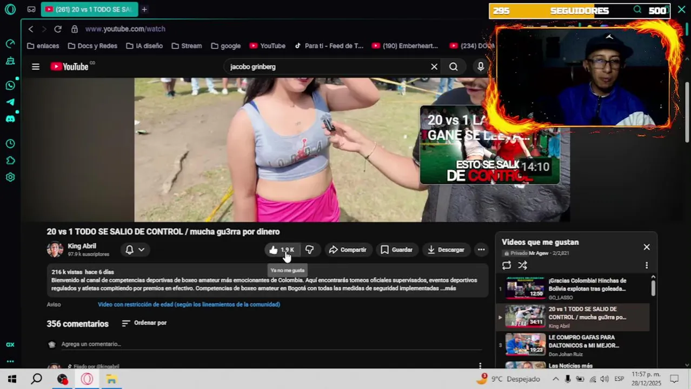This screenshot has height=389, width=691.
Task: Toggle playlist loop button
Action: point(507,265)
